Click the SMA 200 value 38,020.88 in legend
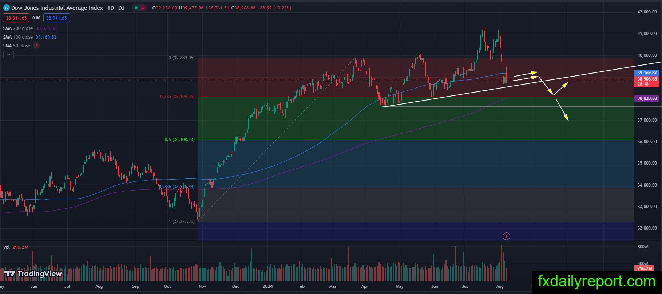This screenshot has width=662, height=294. click(46, 28)
